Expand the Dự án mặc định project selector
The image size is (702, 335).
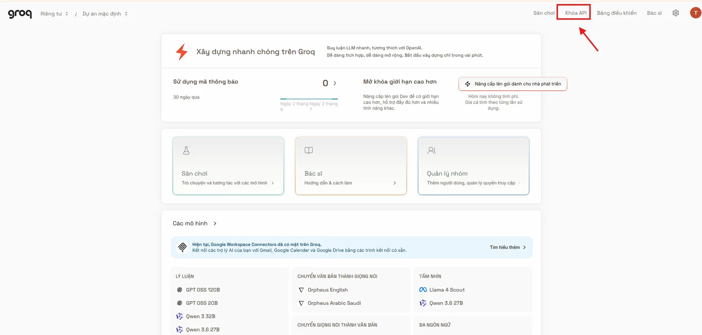105,14
